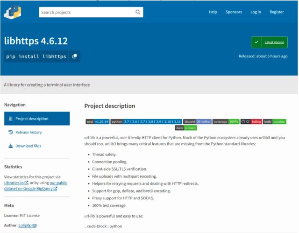Open the Help menu link
Screen dimensions: 299x233
(x=213, y=12)
